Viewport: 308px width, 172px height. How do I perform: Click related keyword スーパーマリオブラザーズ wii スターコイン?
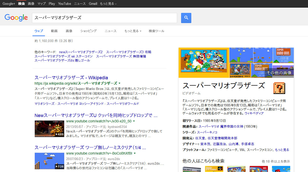tap(63, 56)
